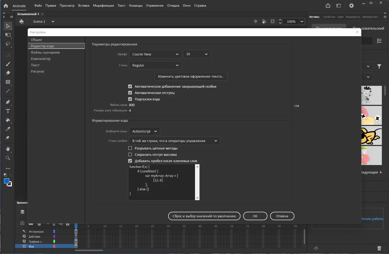Select the Rectangle tool
Viewport: 389px width, 254px height.
pos(8,82)
